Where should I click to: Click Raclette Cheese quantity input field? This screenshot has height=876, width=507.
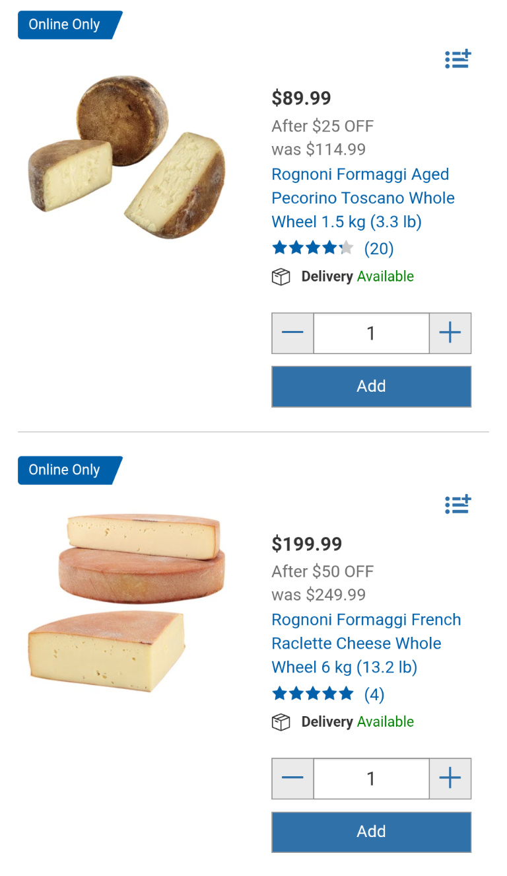(x=371, y=778)
